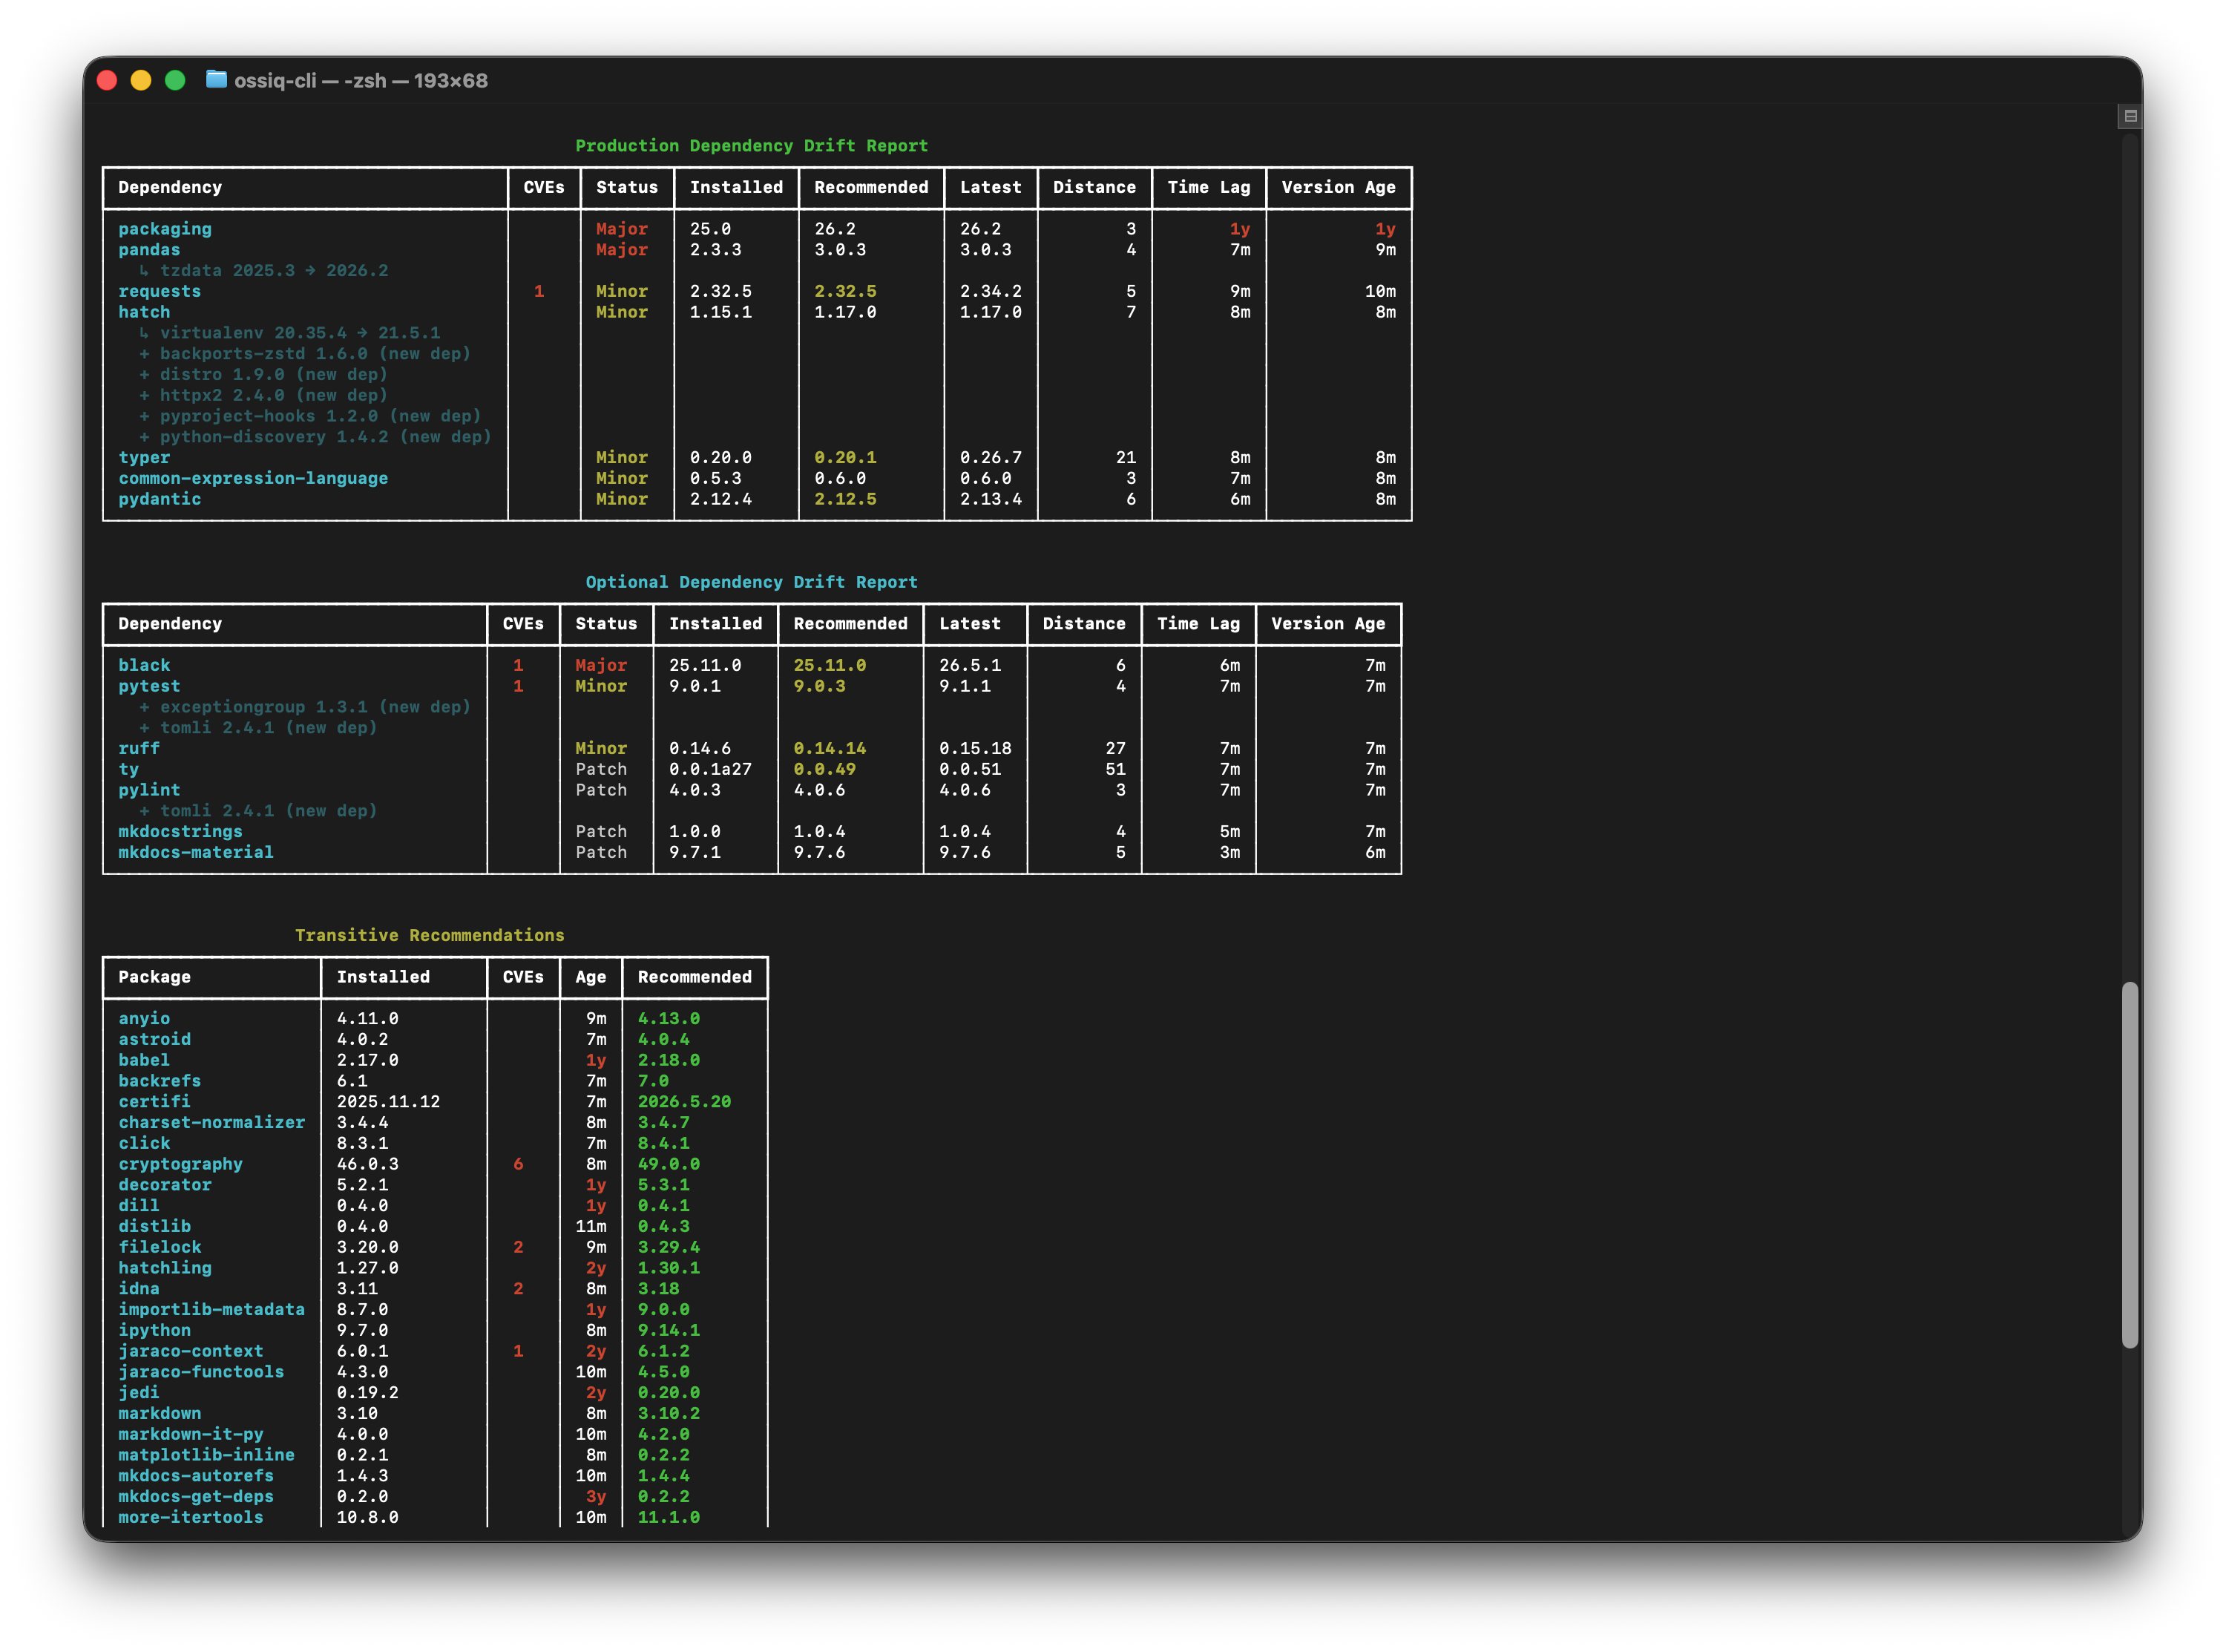Click 'Production Dependency Drift Report' heading
2226x1652 pixels.
[x=752, y=146]
